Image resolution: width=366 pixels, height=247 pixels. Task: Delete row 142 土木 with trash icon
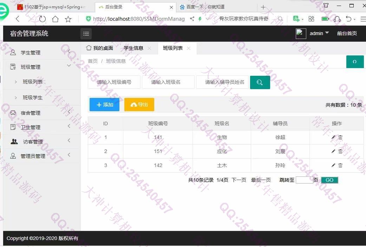340,165
